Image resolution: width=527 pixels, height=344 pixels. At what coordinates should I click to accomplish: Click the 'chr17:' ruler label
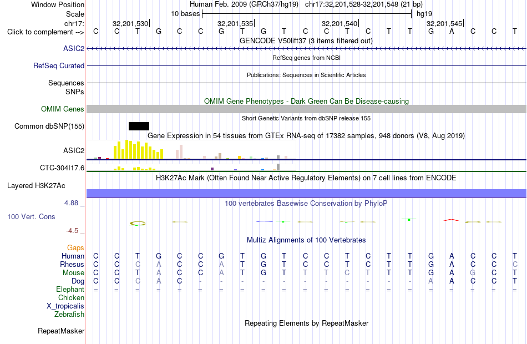74,23
